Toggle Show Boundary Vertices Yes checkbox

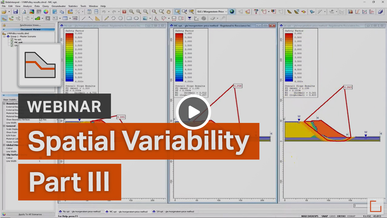[x=41, y=120]
